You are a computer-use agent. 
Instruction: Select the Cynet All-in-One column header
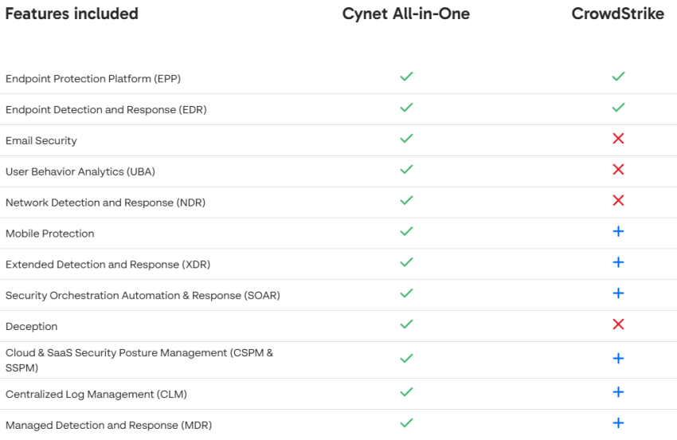pyautogui.click(x=405, y=14)
